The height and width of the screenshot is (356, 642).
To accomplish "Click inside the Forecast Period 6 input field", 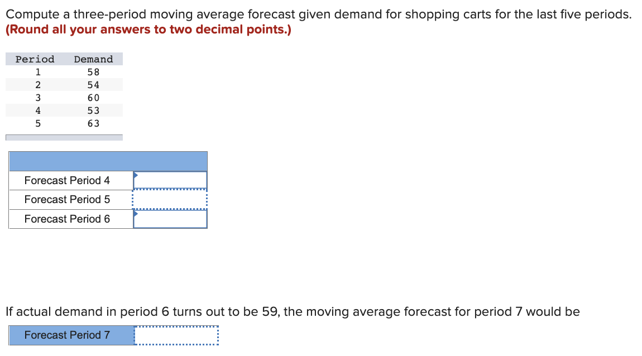I will pyautogui.click(x=170, y=219).
